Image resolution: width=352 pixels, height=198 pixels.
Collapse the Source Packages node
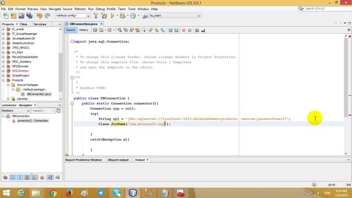click(x=8, y=85)
